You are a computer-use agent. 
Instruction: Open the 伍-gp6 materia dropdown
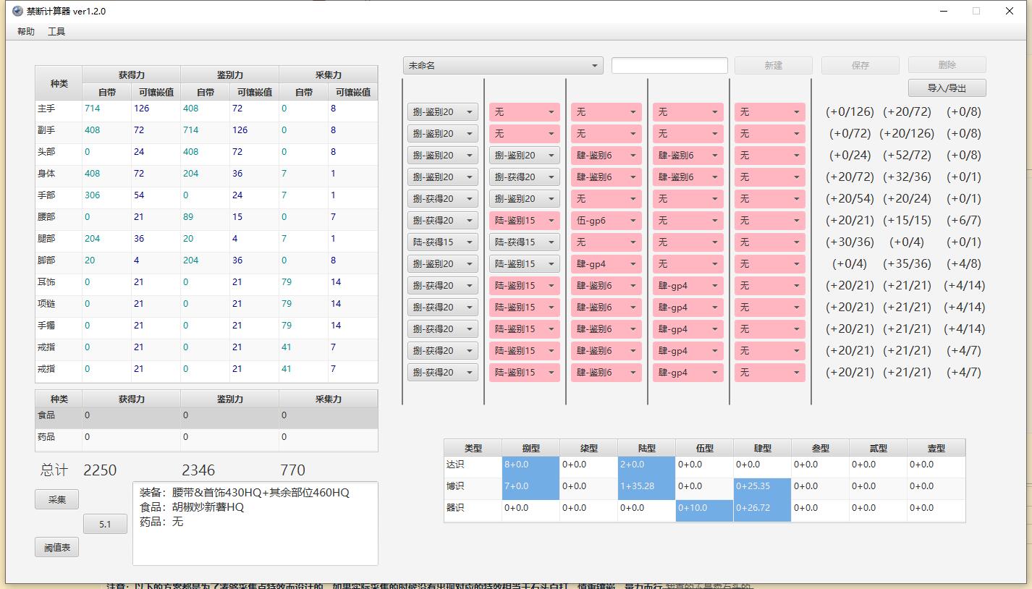coord(606,220)
